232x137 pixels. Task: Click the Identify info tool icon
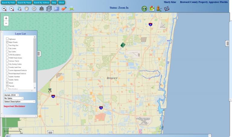pos(34,8)
